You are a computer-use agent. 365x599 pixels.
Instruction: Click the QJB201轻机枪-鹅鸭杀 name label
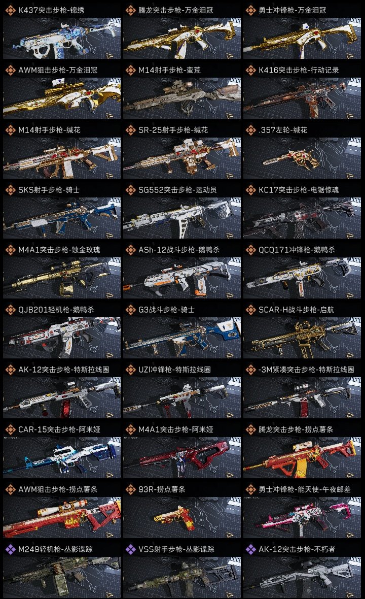(56, 310)
